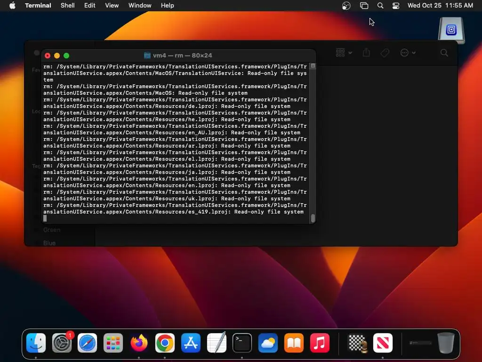Zoom the Terminal window with green button

[x=66, y=56]
